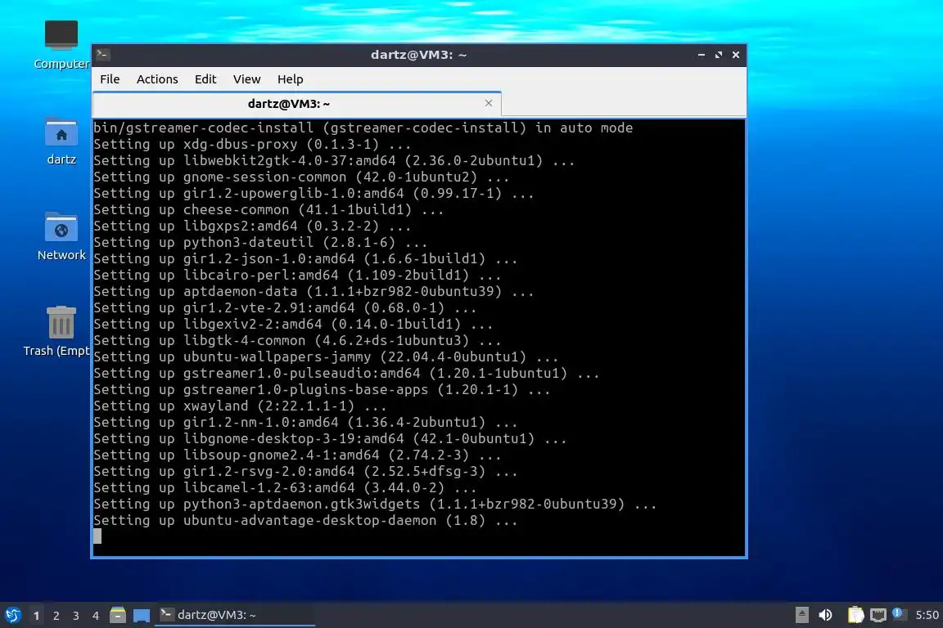The width and height of the screenshot is (943, 628).
Task: Click the clock showing 5:50
Action: point(927,615)
